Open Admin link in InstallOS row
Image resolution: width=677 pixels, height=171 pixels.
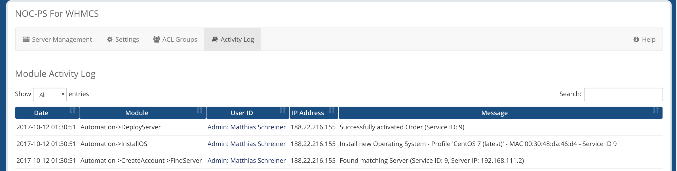246,144
